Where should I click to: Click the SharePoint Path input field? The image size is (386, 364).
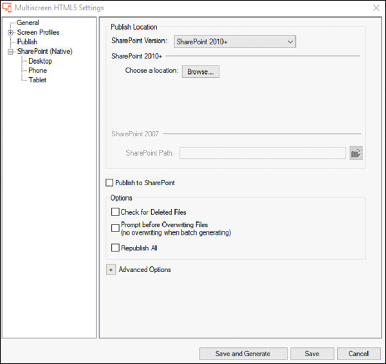[262, 153]
